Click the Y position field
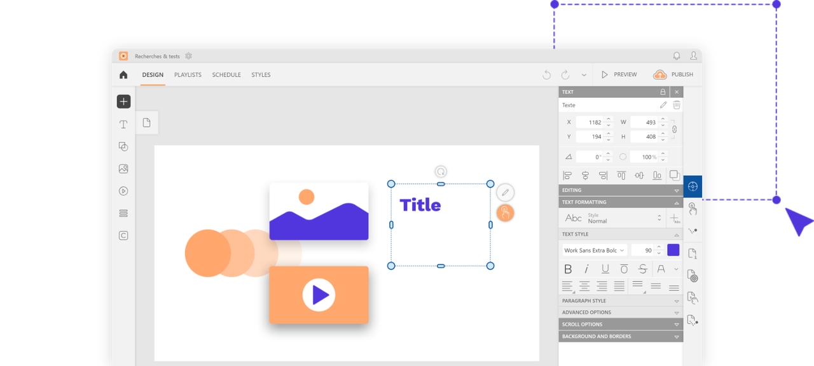814x366 pixels. (590, 136)
